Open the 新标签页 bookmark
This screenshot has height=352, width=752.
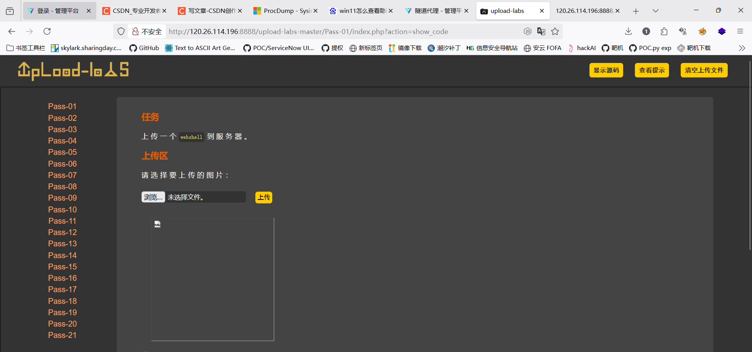pyautogui.click(x=366, y=48)
